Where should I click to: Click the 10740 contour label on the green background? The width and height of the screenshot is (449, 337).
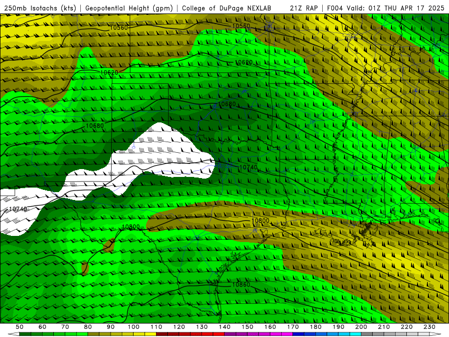pyautogui.click(x=248, y=167)
